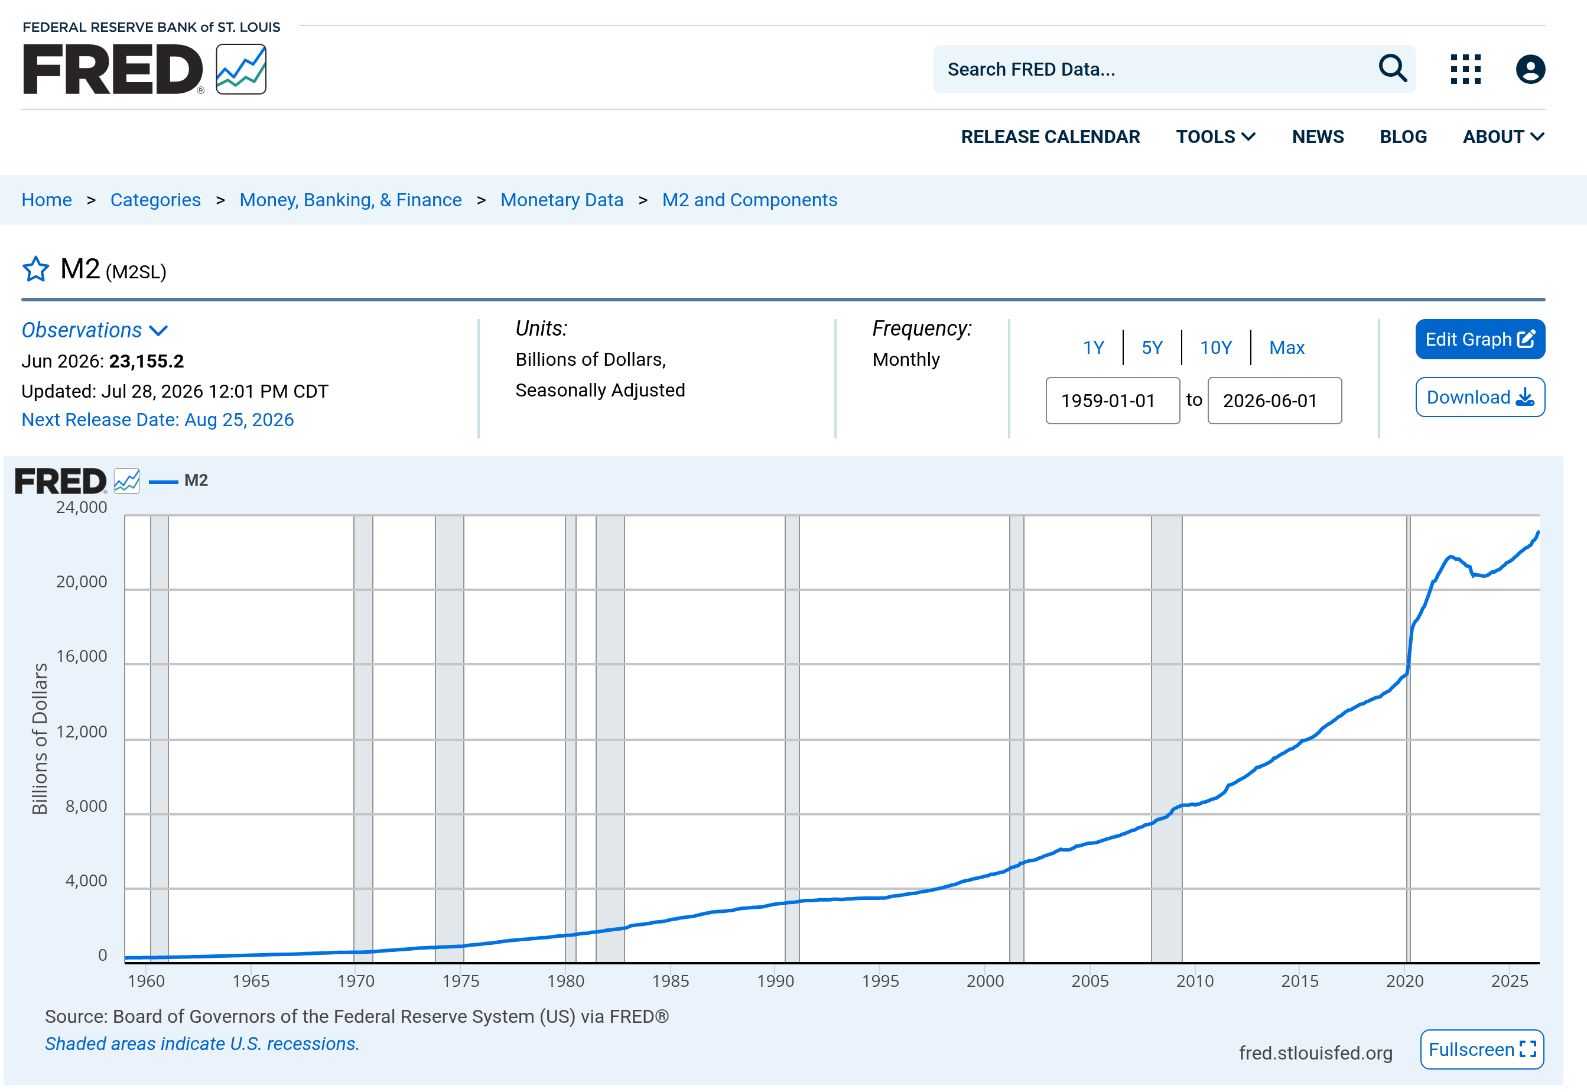Favorite M2 series with star icon
Screen dimensions: 1587x1092
click(x=35, y=269)
